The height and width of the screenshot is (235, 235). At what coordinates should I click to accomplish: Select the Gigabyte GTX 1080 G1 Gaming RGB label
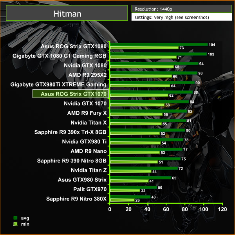60,56
